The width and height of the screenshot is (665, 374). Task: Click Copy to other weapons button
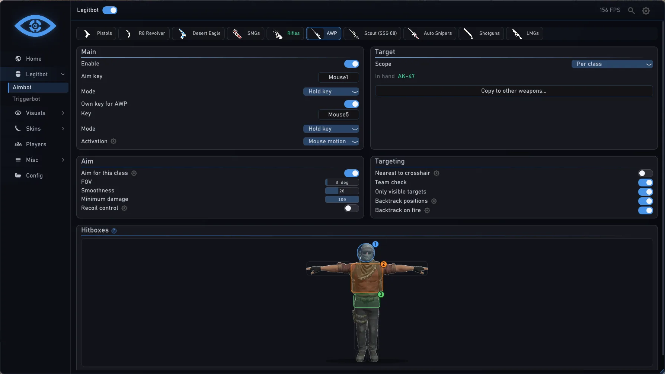tap(514, 91)
